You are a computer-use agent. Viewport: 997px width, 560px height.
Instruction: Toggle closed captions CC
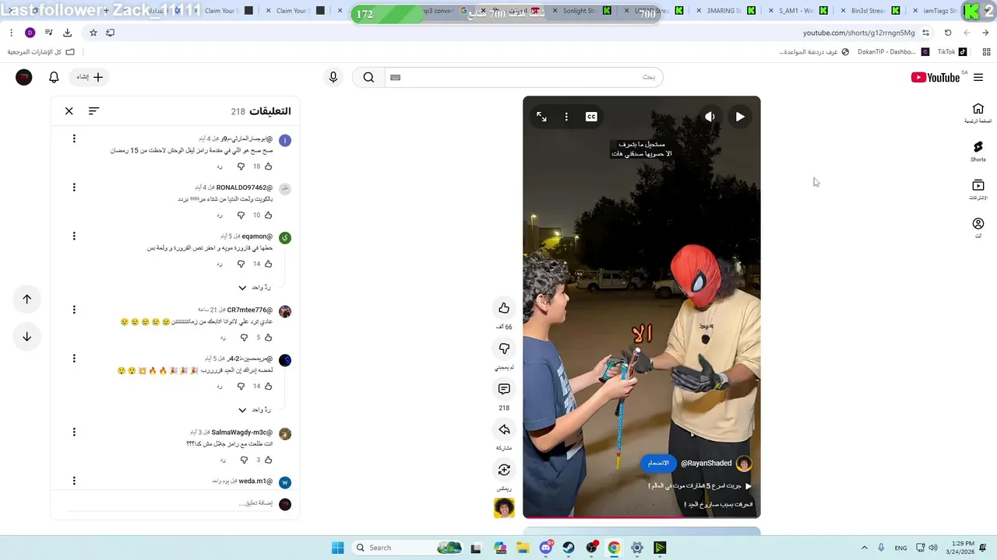591,117
